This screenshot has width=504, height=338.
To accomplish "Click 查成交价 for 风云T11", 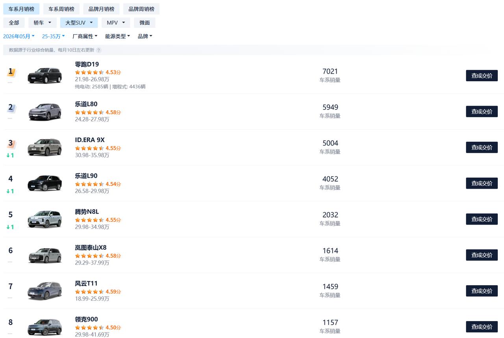I will click(x=482, y=291).
